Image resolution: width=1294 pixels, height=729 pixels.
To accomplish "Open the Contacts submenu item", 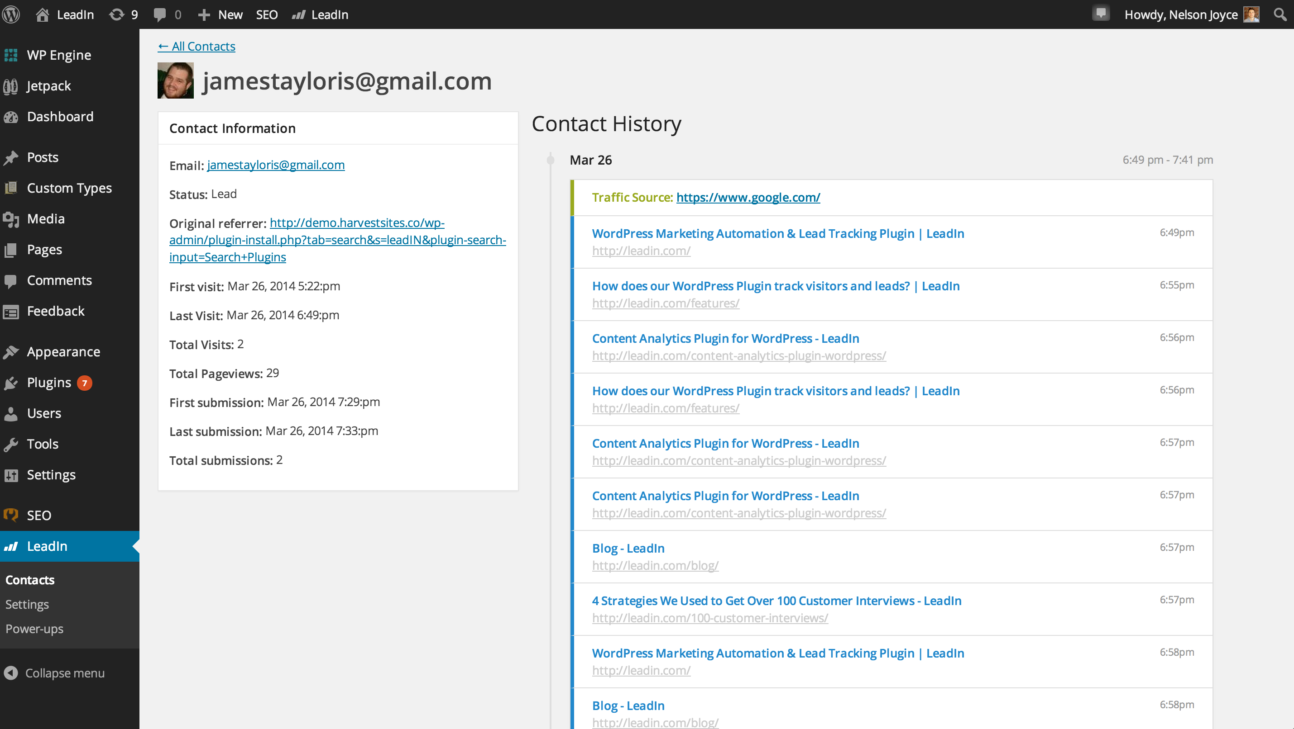I will click(30, 580).
